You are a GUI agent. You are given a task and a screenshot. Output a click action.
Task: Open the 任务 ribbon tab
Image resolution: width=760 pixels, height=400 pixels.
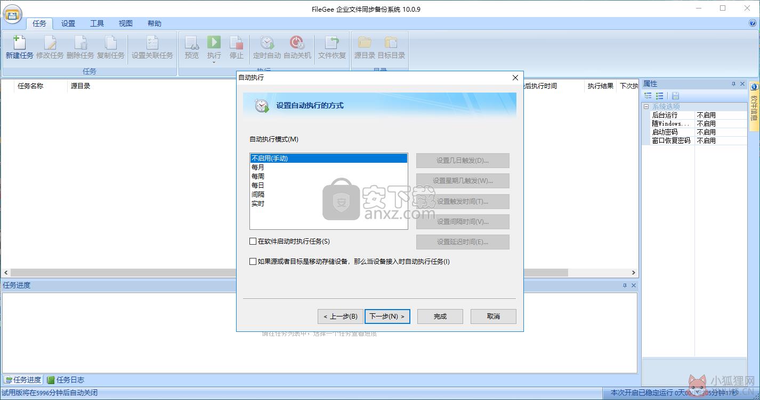click(39, 23)
